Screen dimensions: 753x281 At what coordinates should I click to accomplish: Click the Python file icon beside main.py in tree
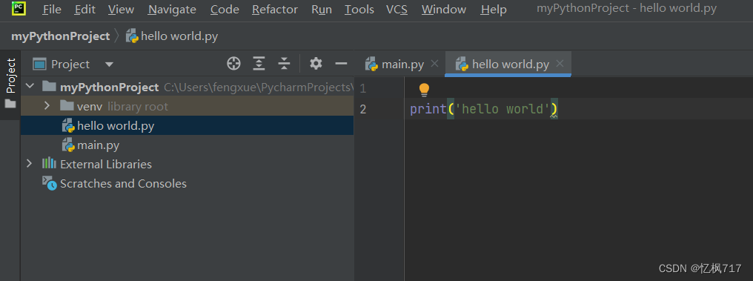click(x=68, y=145)
